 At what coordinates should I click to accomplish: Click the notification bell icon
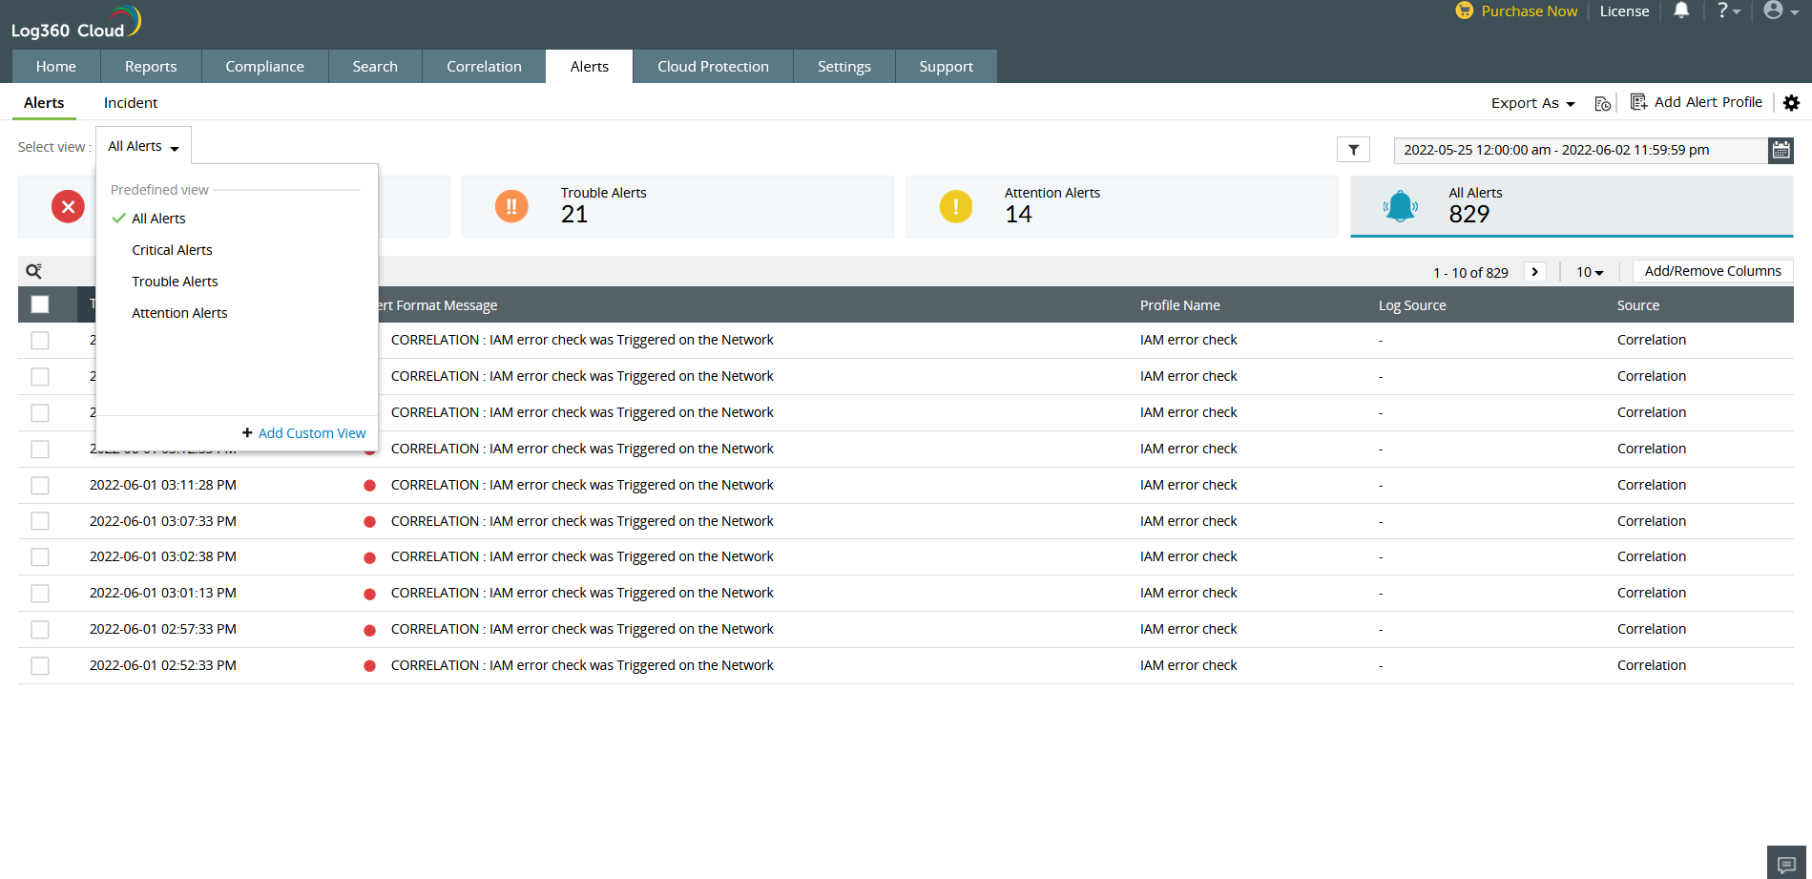point(1681,10)
